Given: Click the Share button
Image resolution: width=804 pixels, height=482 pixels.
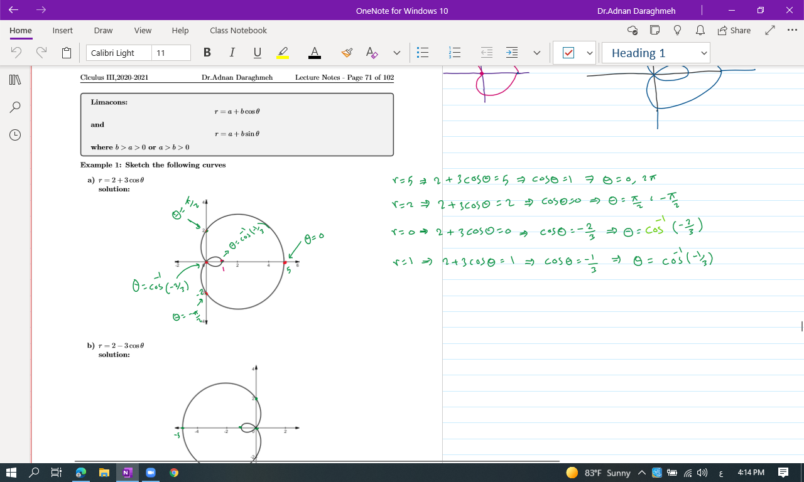Looking at the screenshot, I should (734, 30).
